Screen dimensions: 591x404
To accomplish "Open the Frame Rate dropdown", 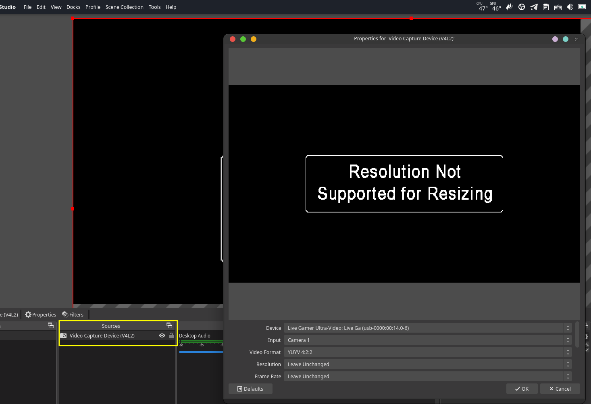I will [428, 376].
